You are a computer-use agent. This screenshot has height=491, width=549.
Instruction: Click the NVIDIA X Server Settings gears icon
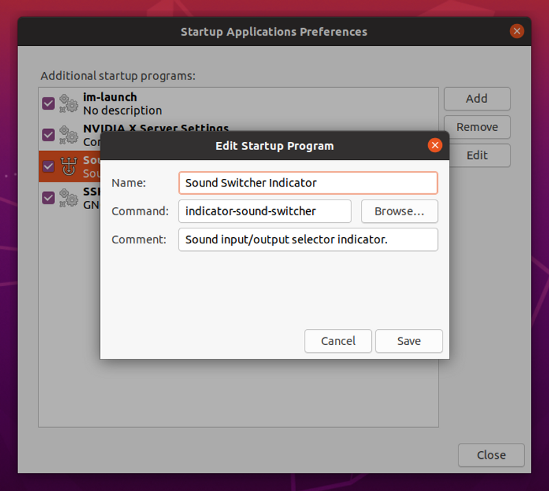tap(69, 134)
